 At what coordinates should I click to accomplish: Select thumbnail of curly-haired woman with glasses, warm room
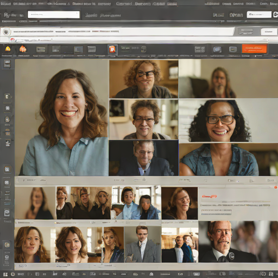[143, 79]
